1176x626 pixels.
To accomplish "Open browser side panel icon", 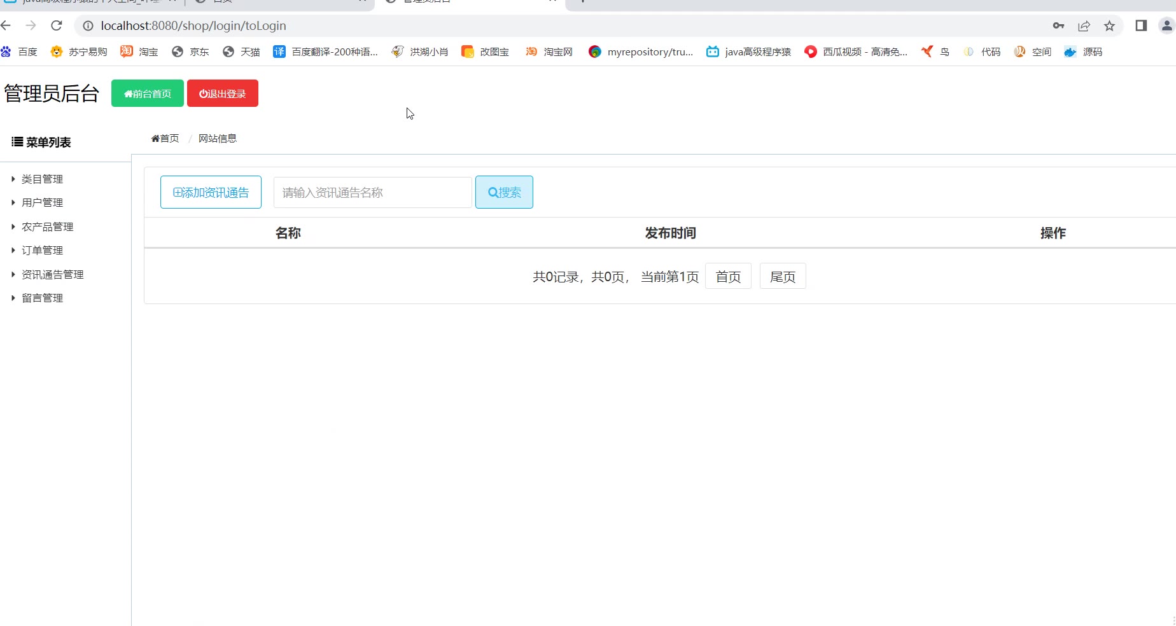I will (1141, 25).
